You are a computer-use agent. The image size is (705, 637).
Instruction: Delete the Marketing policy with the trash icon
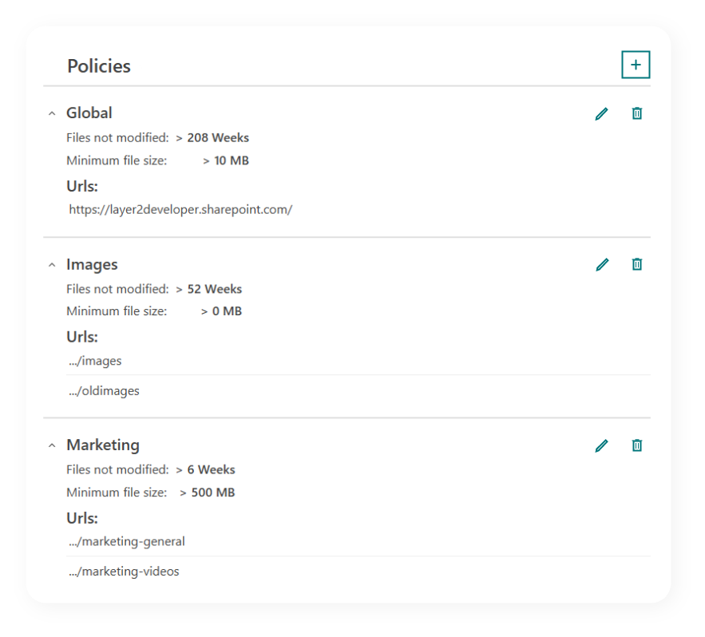pyautogui.click(x=636, y=445)
